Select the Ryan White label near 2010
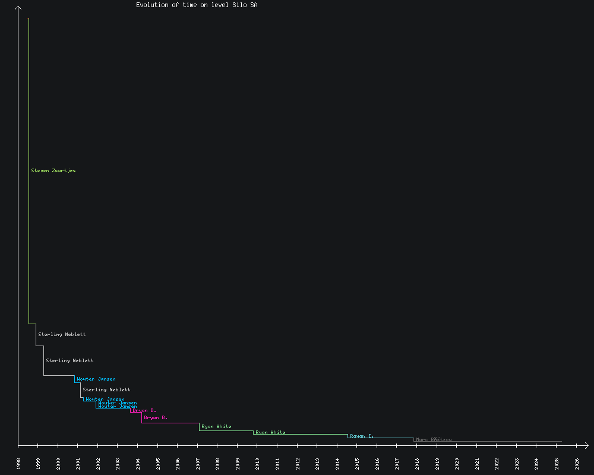Viewport: 594px width, 475px height. (270, 433)
